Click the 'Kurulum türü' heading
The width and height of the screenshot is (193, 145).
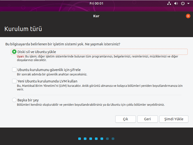click(x=23, y=29)
